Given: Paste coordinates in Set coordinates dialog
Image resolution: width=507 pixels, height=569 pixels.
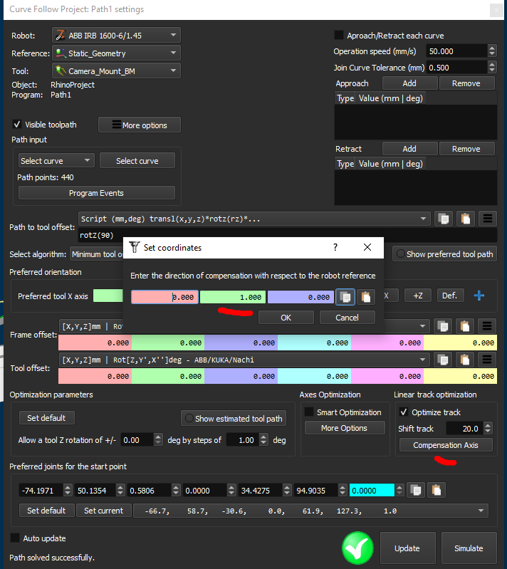Looking at the screenshot, I should tap(365, 297).
